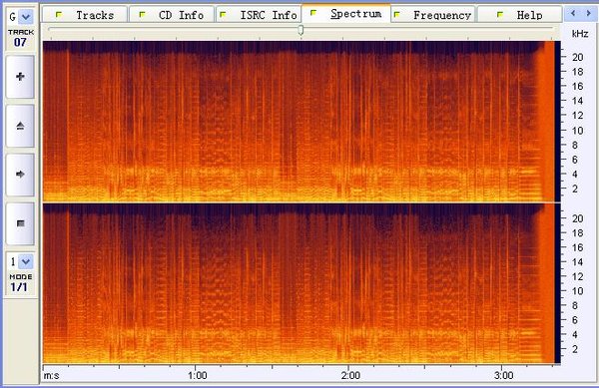Viewport: 599px width, 388px height.
Task: Open the drive letter G dropdown
Action: click(x=26, y=17)
